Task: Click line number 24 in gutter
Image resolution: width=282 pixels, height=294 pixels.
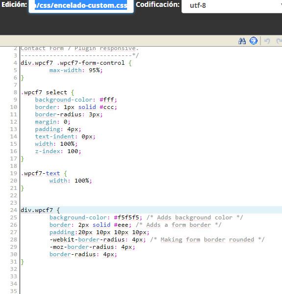Action: tap(14, 210)
